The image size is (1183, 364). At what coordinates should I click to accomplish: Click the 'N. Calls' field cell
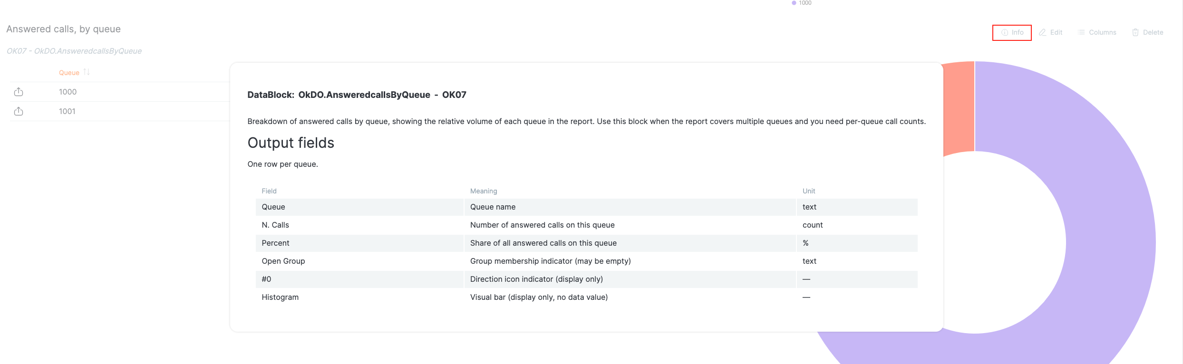point(359,225)
